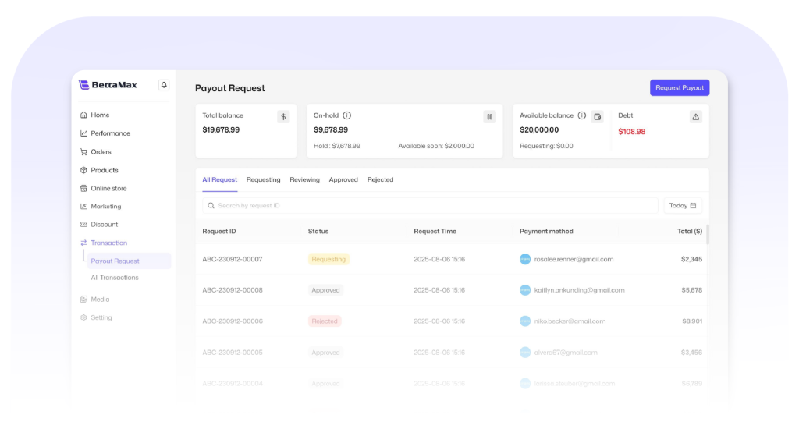Open request ABC-230912-00007 row

(233, 259)
